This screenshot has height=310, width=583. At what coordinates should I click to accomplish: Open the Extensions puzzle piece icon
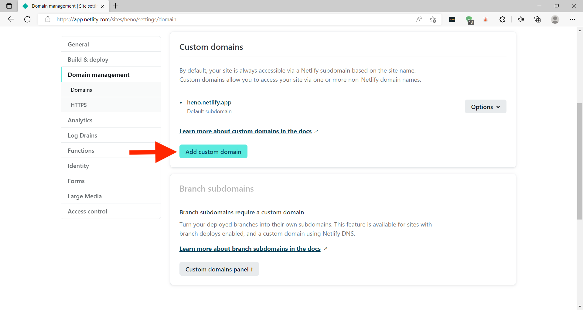tap(502, 19)
